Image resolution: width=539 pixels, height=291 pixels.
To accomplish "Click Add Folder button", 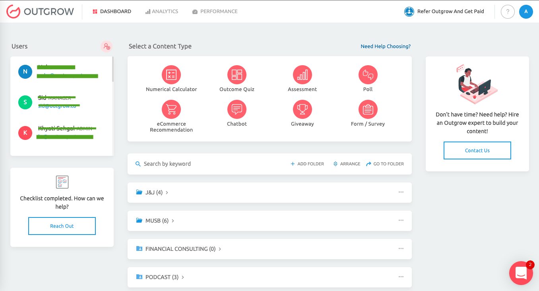I will tap(307, 164).
